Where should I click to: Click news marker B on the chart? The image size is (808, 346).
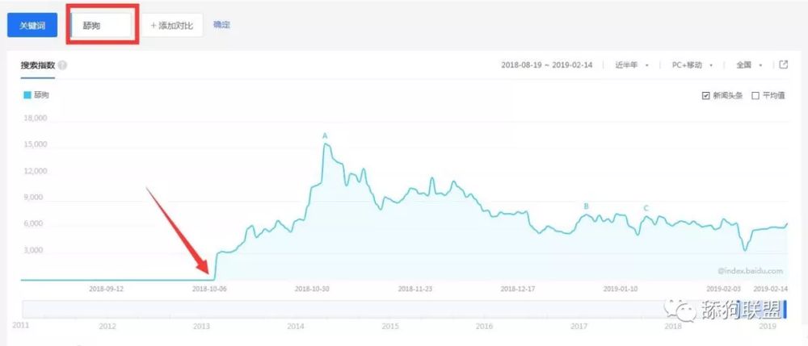point(587,206)
